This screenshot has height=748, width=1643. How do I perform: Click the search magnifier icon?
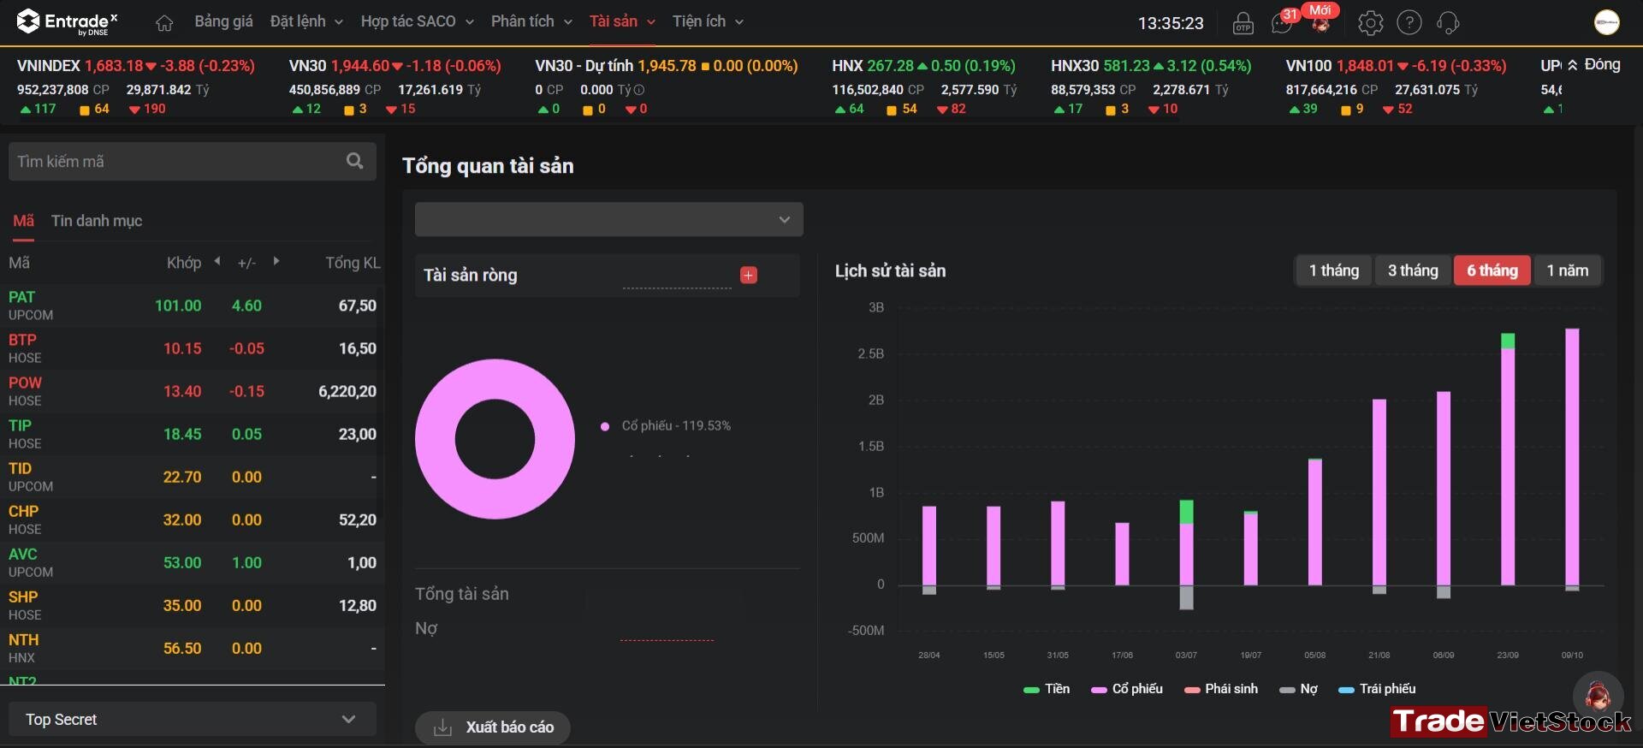point(354,161)
